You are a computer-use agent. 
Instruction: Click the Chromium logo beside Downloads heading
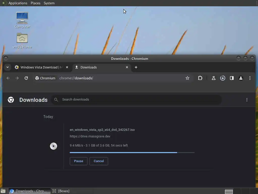11,100
